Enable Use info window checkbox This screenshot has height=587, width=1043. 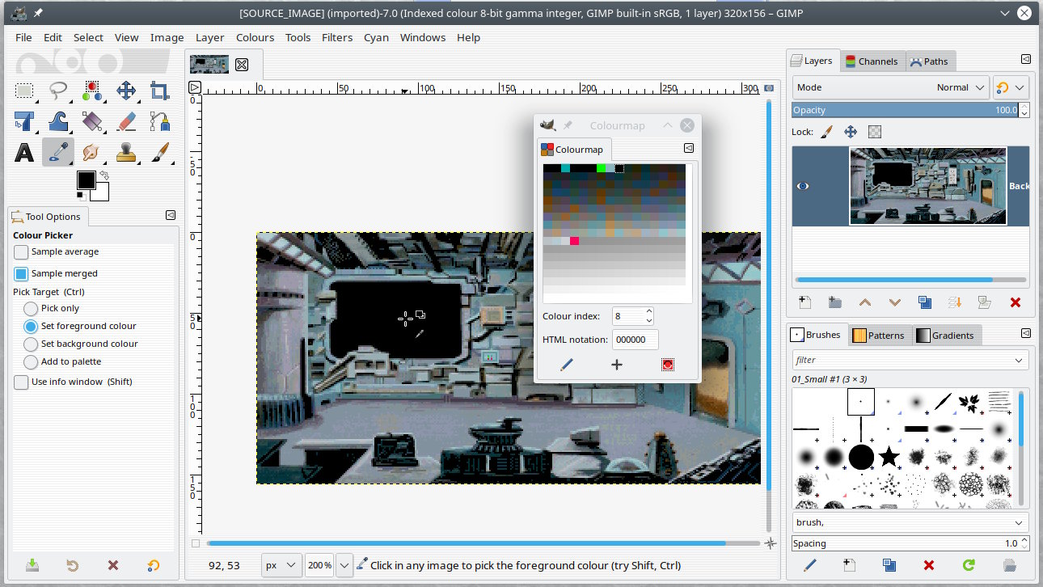[21, 382]
